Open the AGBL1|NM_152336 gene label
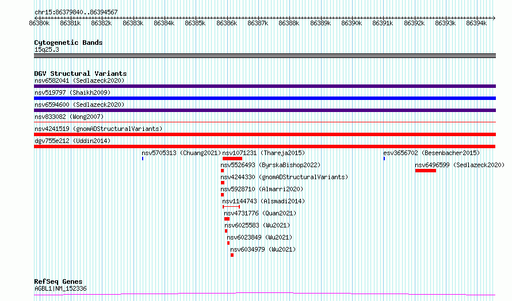This screenshot has height=301, width=512. pyautogui.click(x=60, y=288)
